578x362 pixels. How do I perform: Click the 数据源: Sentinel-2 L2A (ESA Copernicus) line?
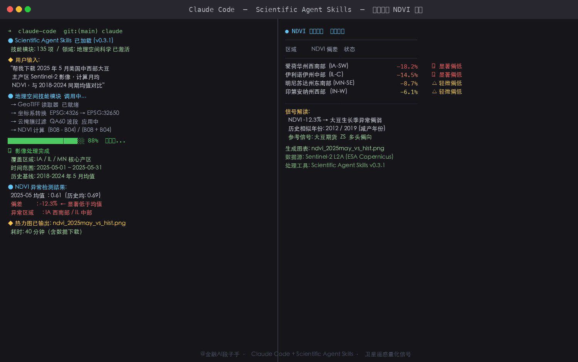(x=339, y=157)
